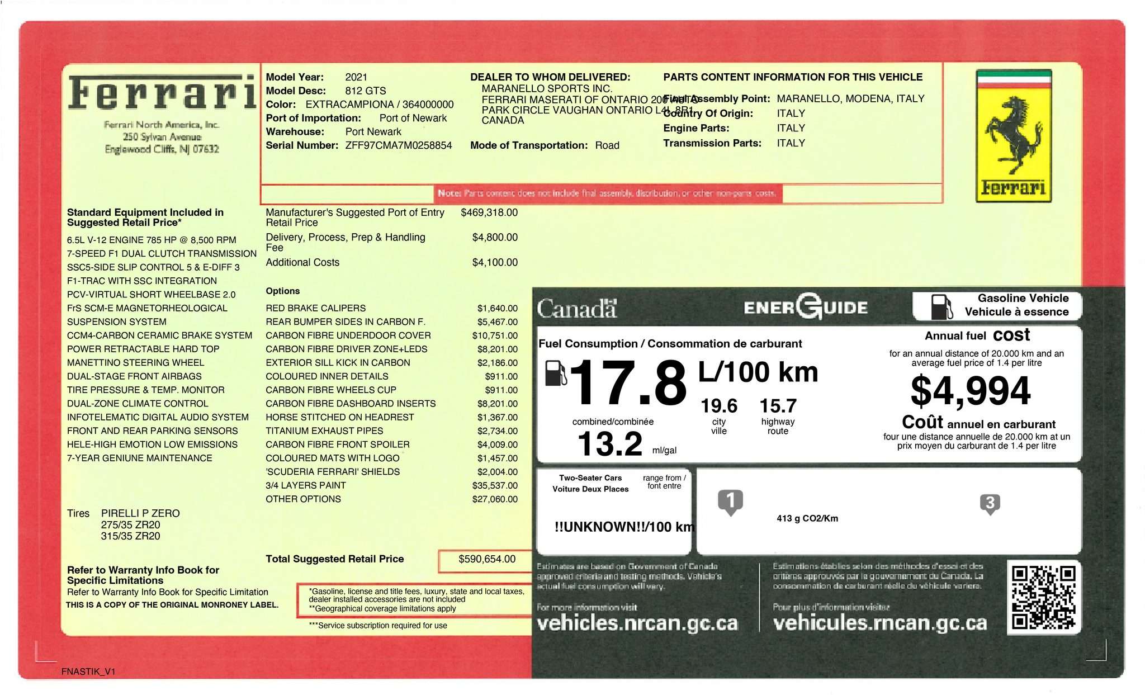This screenshot has width=1145, height=695.
Task: Click the model description 812 GTS
Action: coord(366,91)
